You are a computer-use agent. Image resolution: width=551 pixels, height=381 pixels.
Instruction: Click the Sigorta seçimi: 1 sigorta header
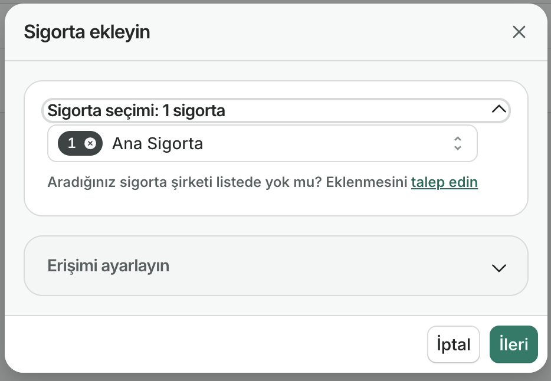coord(276,111)
